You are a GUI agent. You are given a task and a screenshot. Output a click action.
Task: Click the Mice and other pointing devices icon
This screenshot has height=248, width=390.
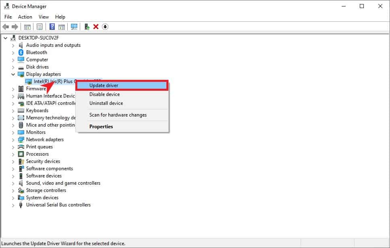21,125
